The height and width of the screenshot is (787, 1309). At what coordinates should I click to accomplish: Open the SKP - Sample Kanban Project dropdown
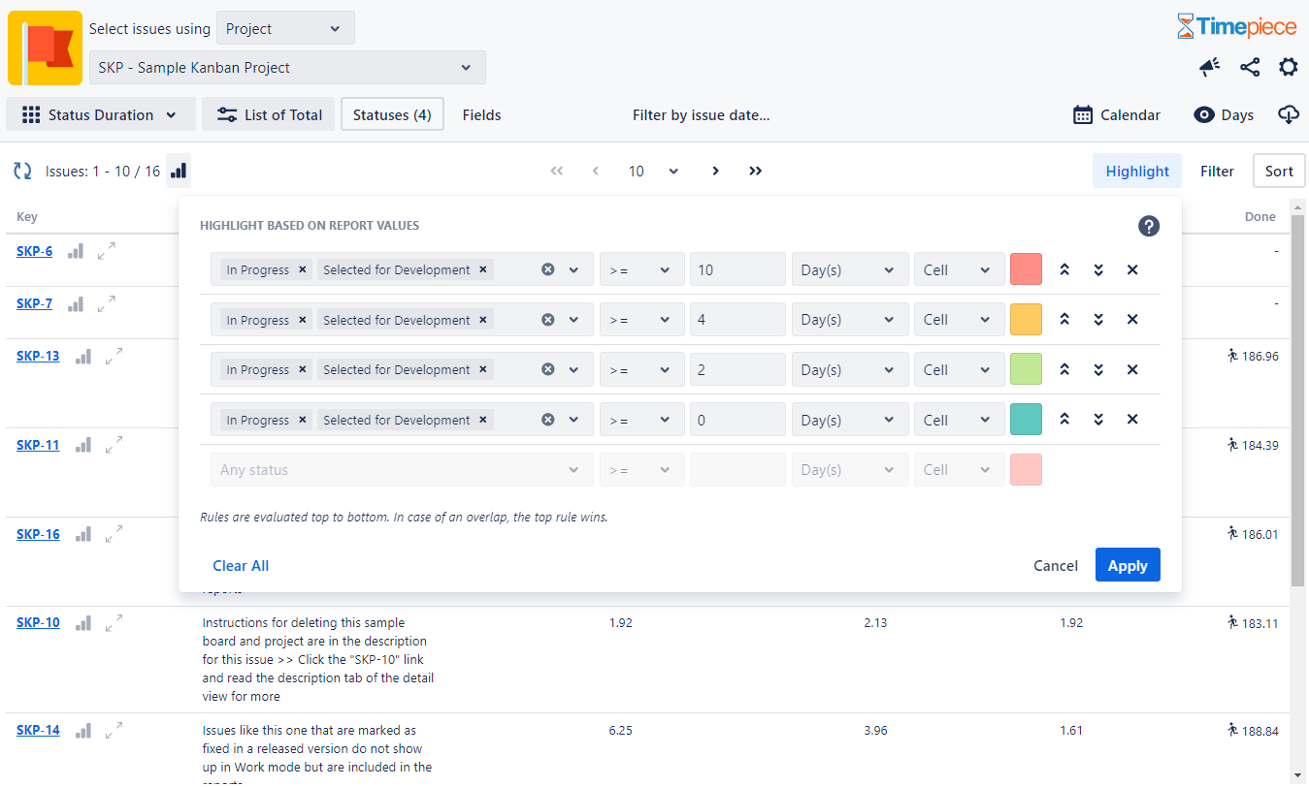click(x=287, y=68)
